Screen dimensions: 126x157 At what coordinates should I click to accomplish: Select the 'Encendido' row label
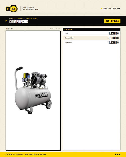[68, 42]
